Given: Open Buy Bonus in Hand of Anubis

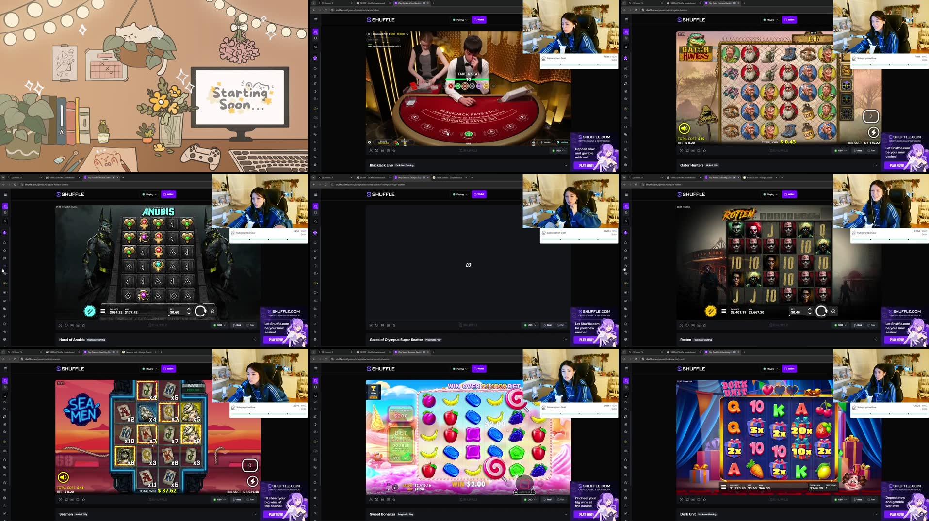Looking at the screenshot, I should [x=90, y=311].
